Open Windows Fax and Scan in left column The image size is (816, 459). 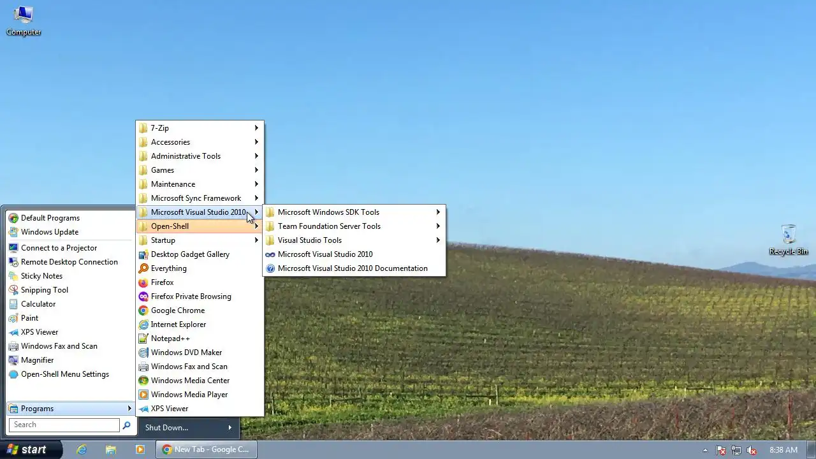69,346
